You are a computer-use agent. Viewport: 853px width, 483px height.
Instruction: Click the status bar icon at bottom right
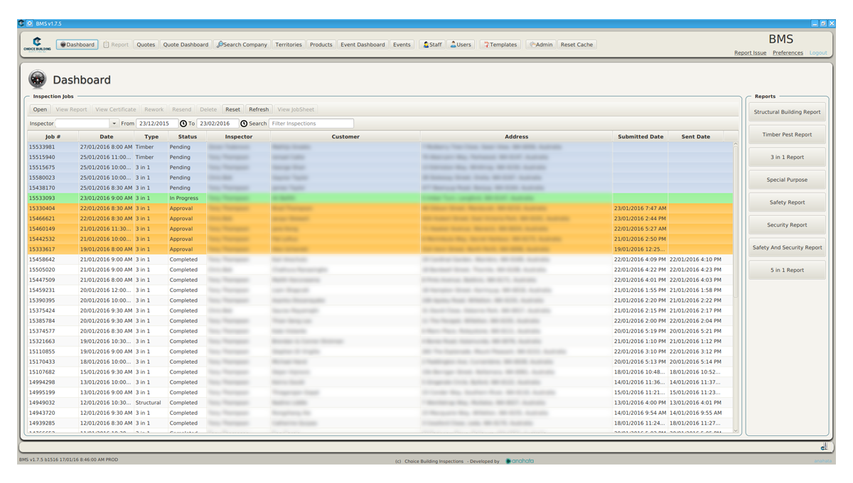[x=824, y=447]
